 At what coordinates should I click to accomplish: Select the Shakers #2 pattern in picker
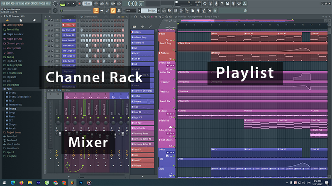[142, 43]
